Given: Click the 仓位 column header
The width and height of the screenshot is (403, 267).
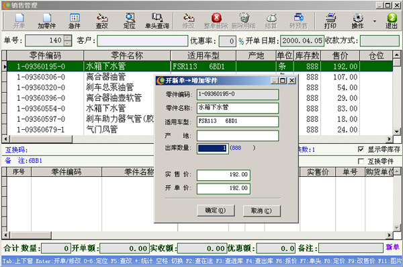Looking at the screenshot, I should (x=376, y=56).
